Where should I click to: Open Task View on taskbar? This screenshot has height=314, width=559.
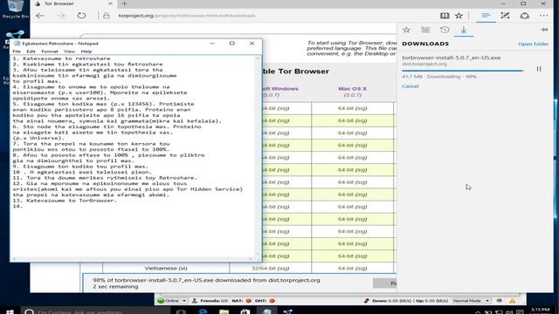tap(181, 311)
